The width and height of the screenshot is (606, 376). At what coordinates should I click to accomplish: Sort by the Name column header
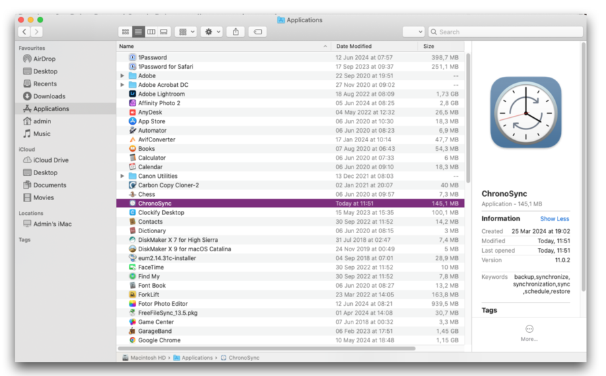click(224, 46)
